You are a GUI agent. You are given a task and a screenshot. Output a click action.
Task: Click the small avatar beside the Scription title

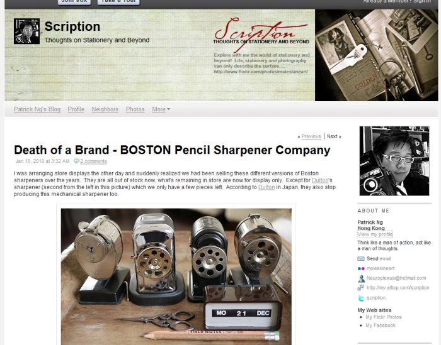[x=26, y=31]
